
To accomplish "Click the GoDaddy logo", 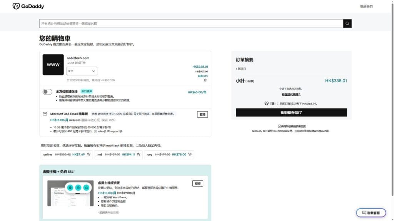I will (x=28, y=6).
